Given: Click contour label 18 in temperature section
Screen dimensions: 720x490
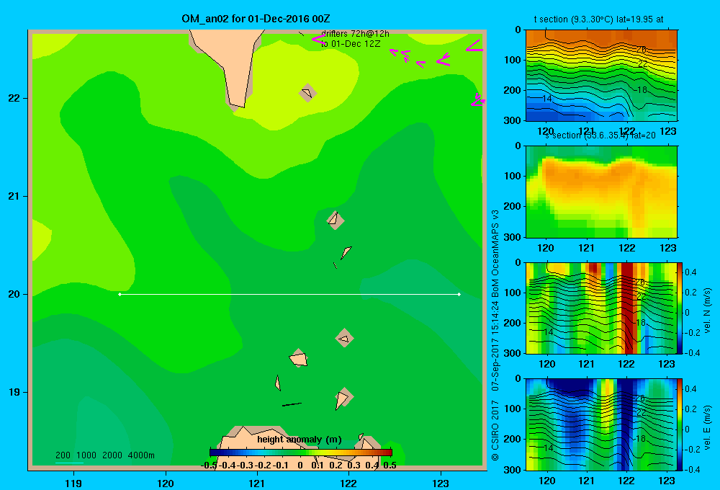Looking at the screenshot, I should point(642,89).
